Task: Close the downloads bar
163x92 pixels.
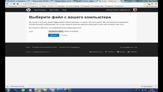Action: tap(156, 86)
